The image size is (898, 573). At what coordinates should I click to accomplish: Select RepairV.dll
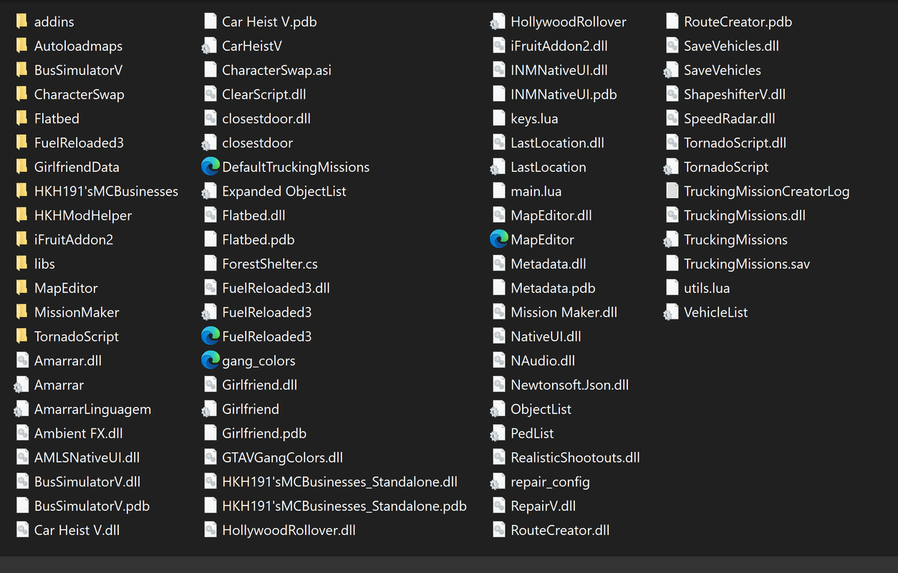(x=534, y=506)
